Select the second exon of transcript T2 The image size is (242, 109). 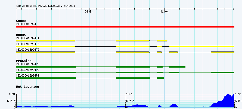(133, 52)
